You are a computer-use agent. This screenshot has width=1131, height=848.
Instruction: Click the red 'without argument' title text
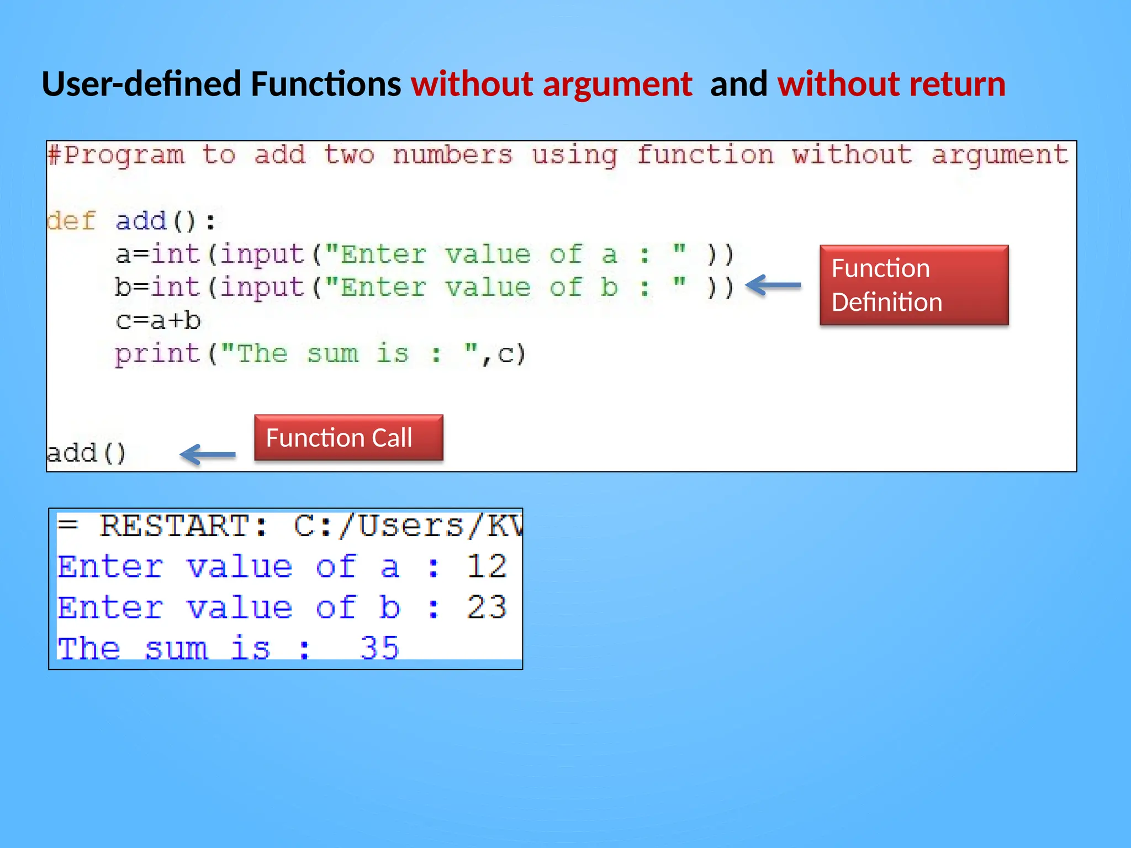(552, 85)
